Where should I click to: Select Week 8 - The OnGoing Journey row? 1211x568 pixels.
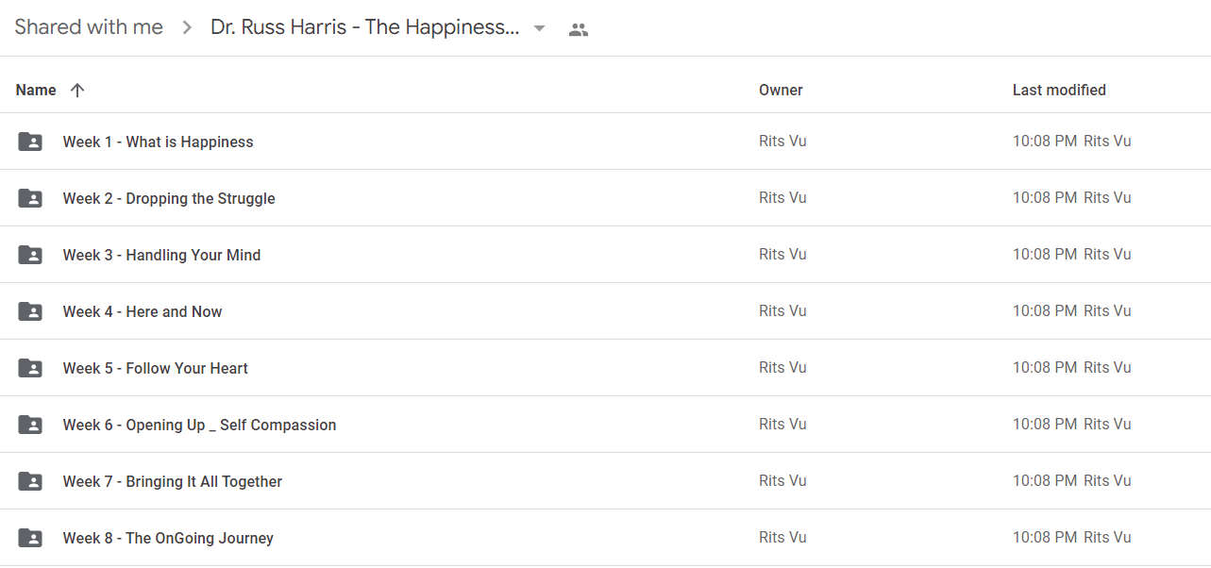pyautogui.click(x=605, y=538)
